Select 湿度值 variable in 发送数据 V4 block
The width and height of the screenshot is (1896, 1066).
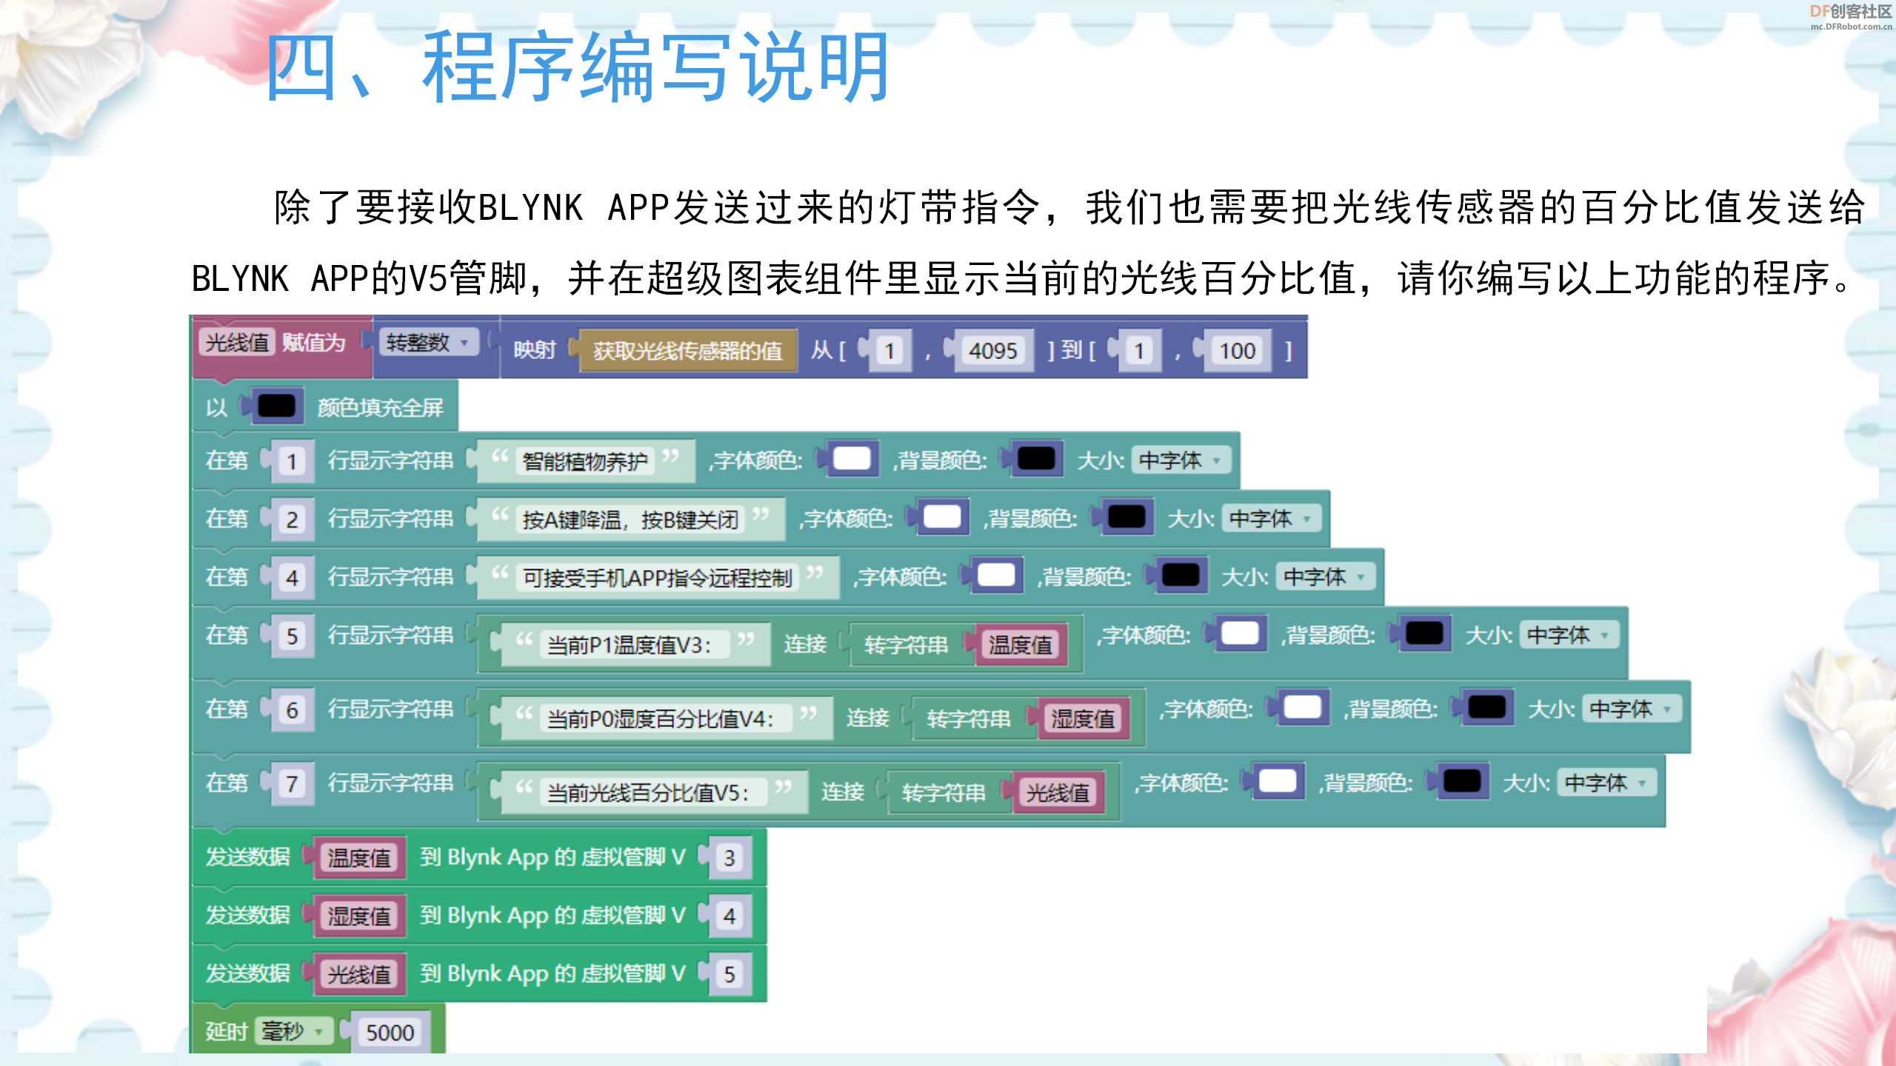coord(359,916)
